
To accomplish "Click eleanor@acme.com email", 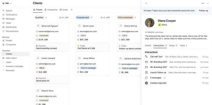I will 47,96.
